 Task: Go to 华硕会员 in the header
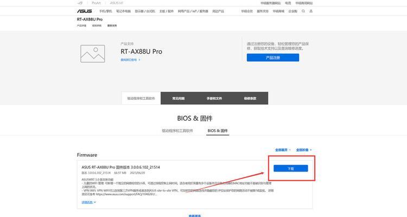pos(247,11)
